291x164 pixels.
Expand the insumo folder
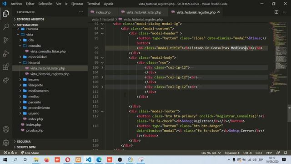[34, 80]
